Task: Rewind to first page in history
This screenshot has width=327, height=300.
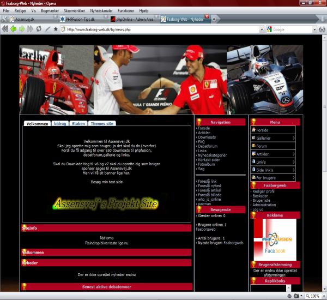Action: point(4,29)
